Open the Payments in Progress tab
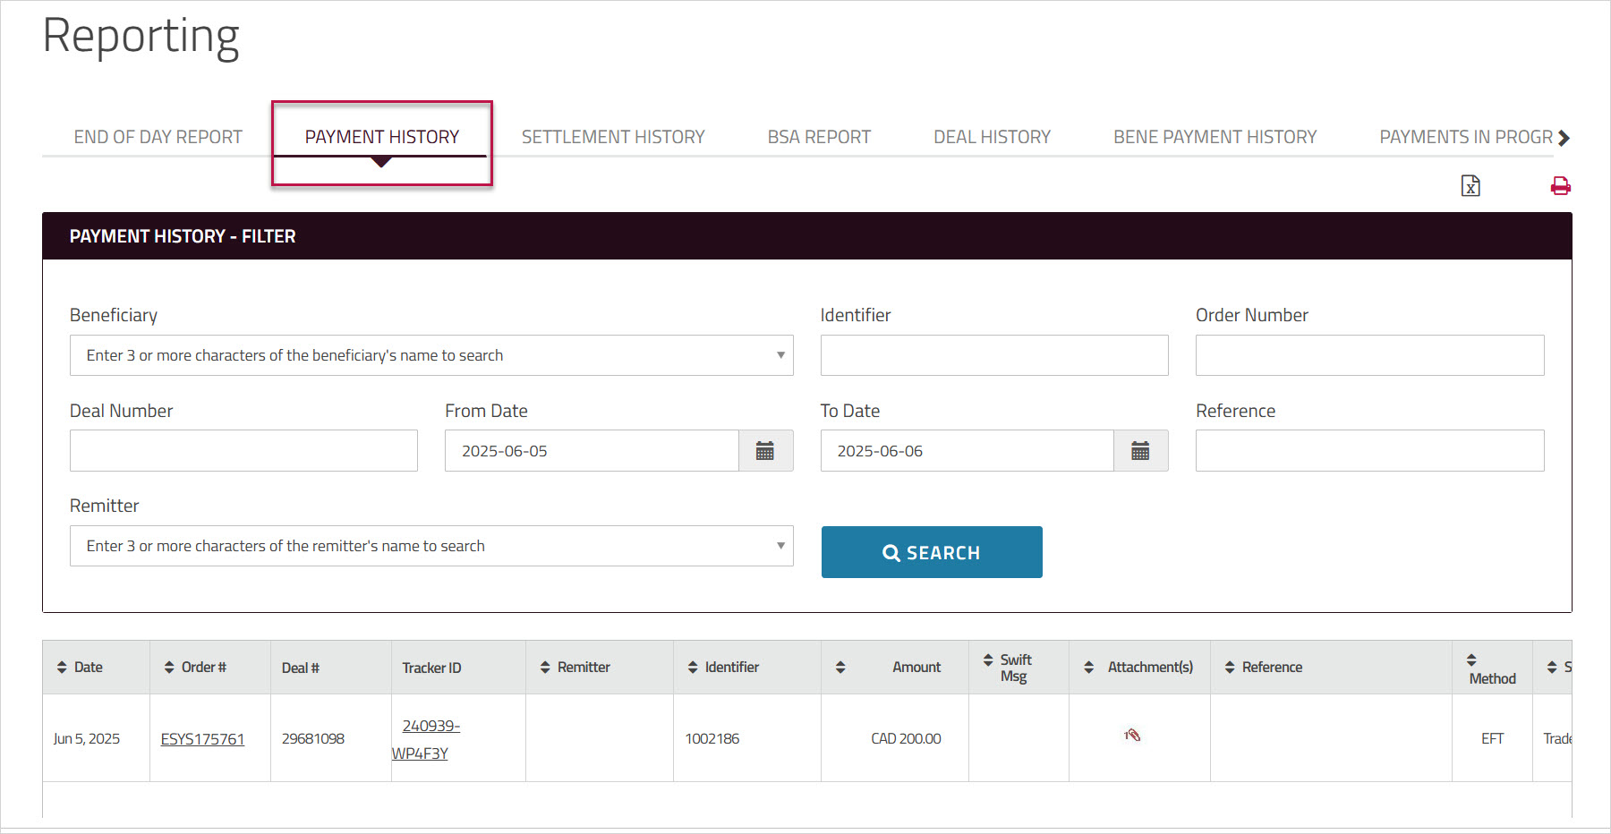Image resolution: width=1611 pixels, height=834 pixels. pyautogui.click(x=1466, y=137)
